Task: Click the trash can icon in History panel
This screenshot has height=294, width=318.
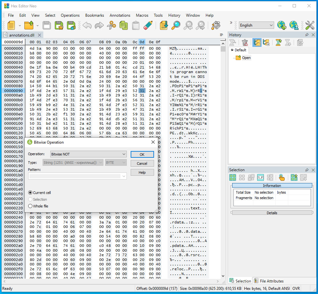Action: 245,42
